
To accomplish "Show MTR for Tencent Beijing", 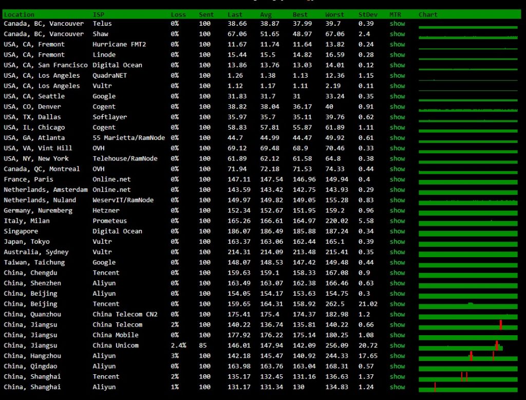I will (x=397, y=304).
